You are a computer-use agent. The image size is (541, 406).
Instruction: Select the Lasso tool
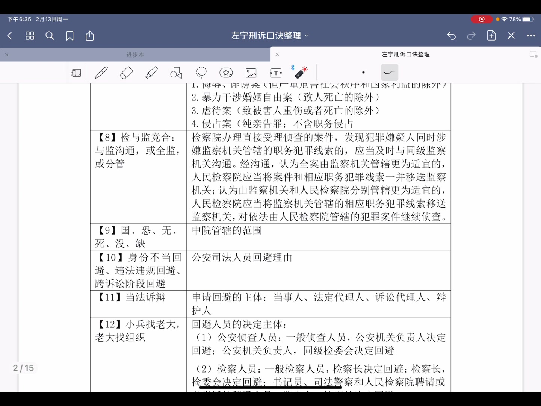[x=201, y=73]
